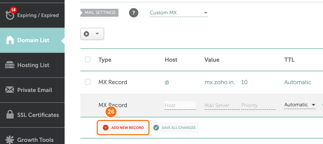Image resolution: width=323 pixels, height=144 pixels.
Task: Focus the Mail Server input field
Action: 222,105
